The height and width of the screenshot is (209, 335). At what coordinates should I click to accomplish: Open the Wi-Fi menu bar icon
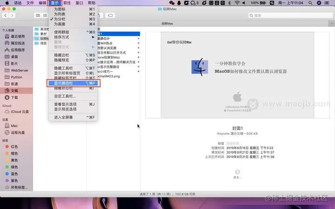coord(237,3)
